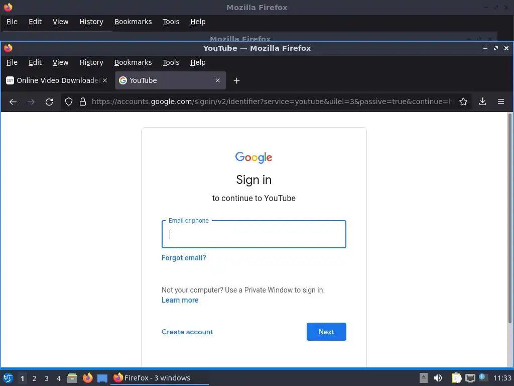The width and height of the screenshot is (514, 386).
Task: Open Tools menu in background Firefox window
Action: coord(171,22)
